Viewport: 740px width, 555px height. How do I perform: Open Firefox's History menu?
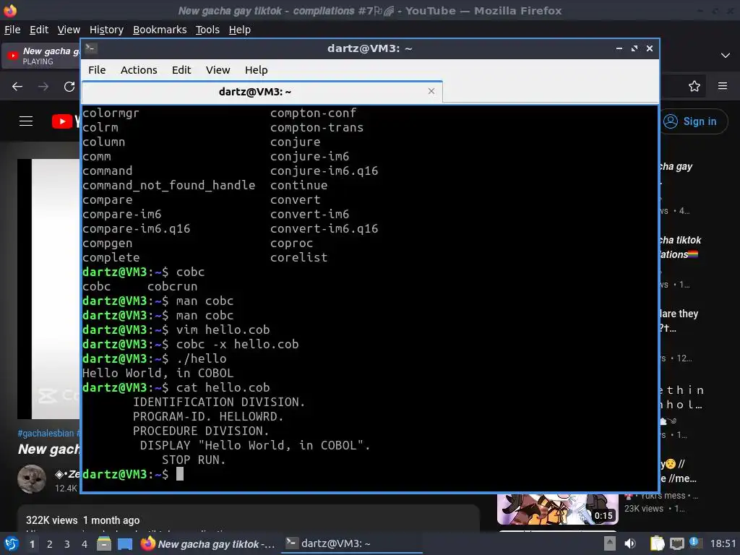106,30
